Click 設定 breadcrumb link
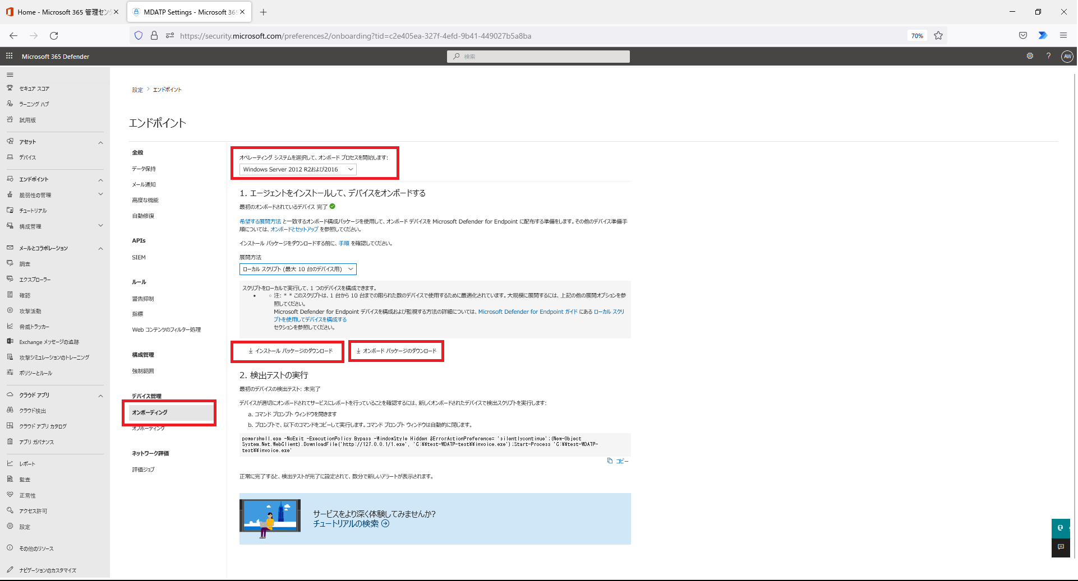Screen dimensions: 1078x581 point(137,90)
